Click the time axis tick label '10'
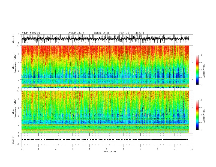 tap(192, 149)
